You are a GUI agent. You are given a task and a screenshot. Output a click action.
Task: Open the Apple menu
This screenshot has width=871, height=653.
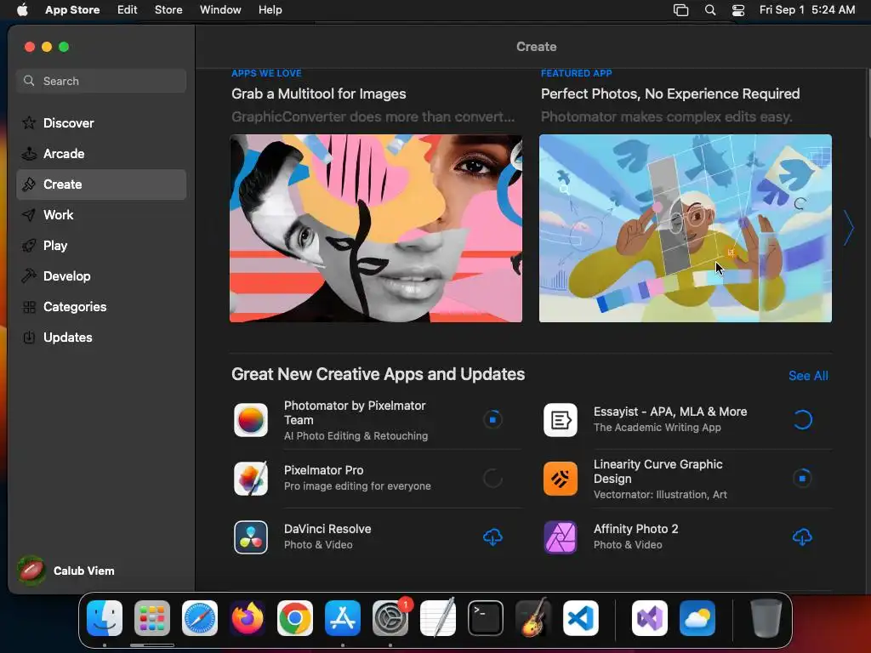(22, 9)
